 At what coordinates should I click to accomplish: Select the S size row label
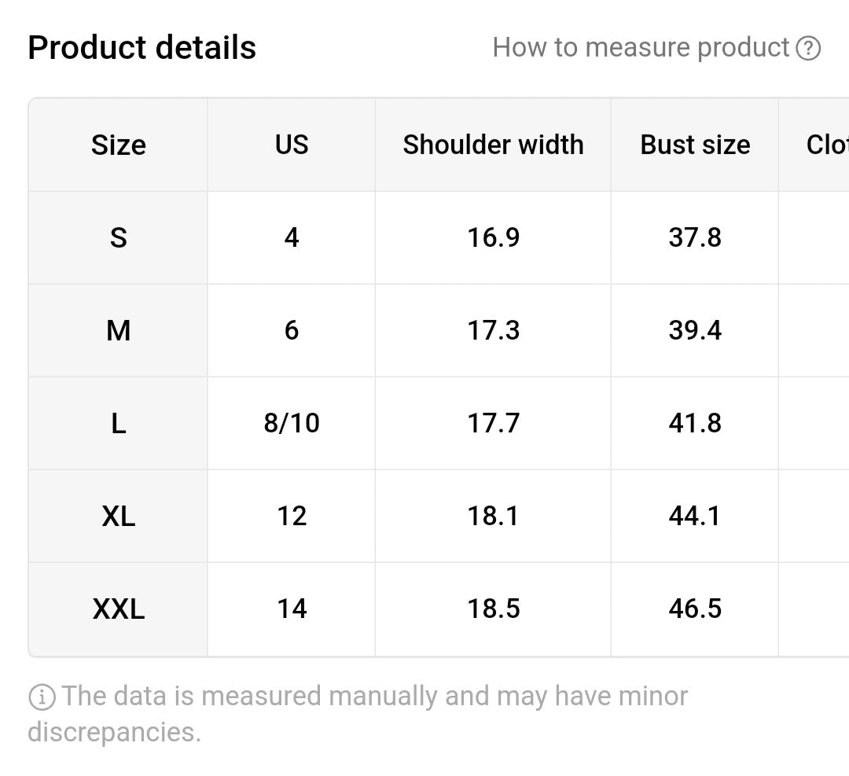118,237
